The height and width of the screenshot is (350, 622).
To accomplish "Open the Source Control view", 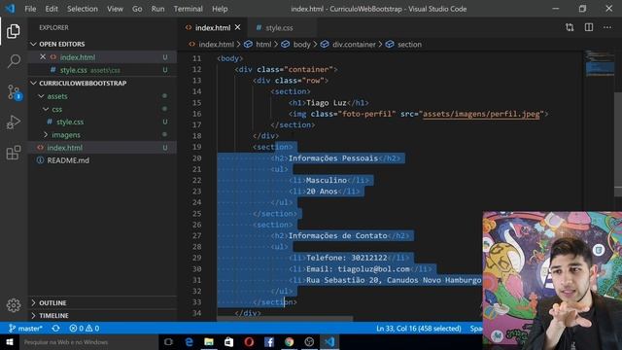I will (x=14, y=92).
